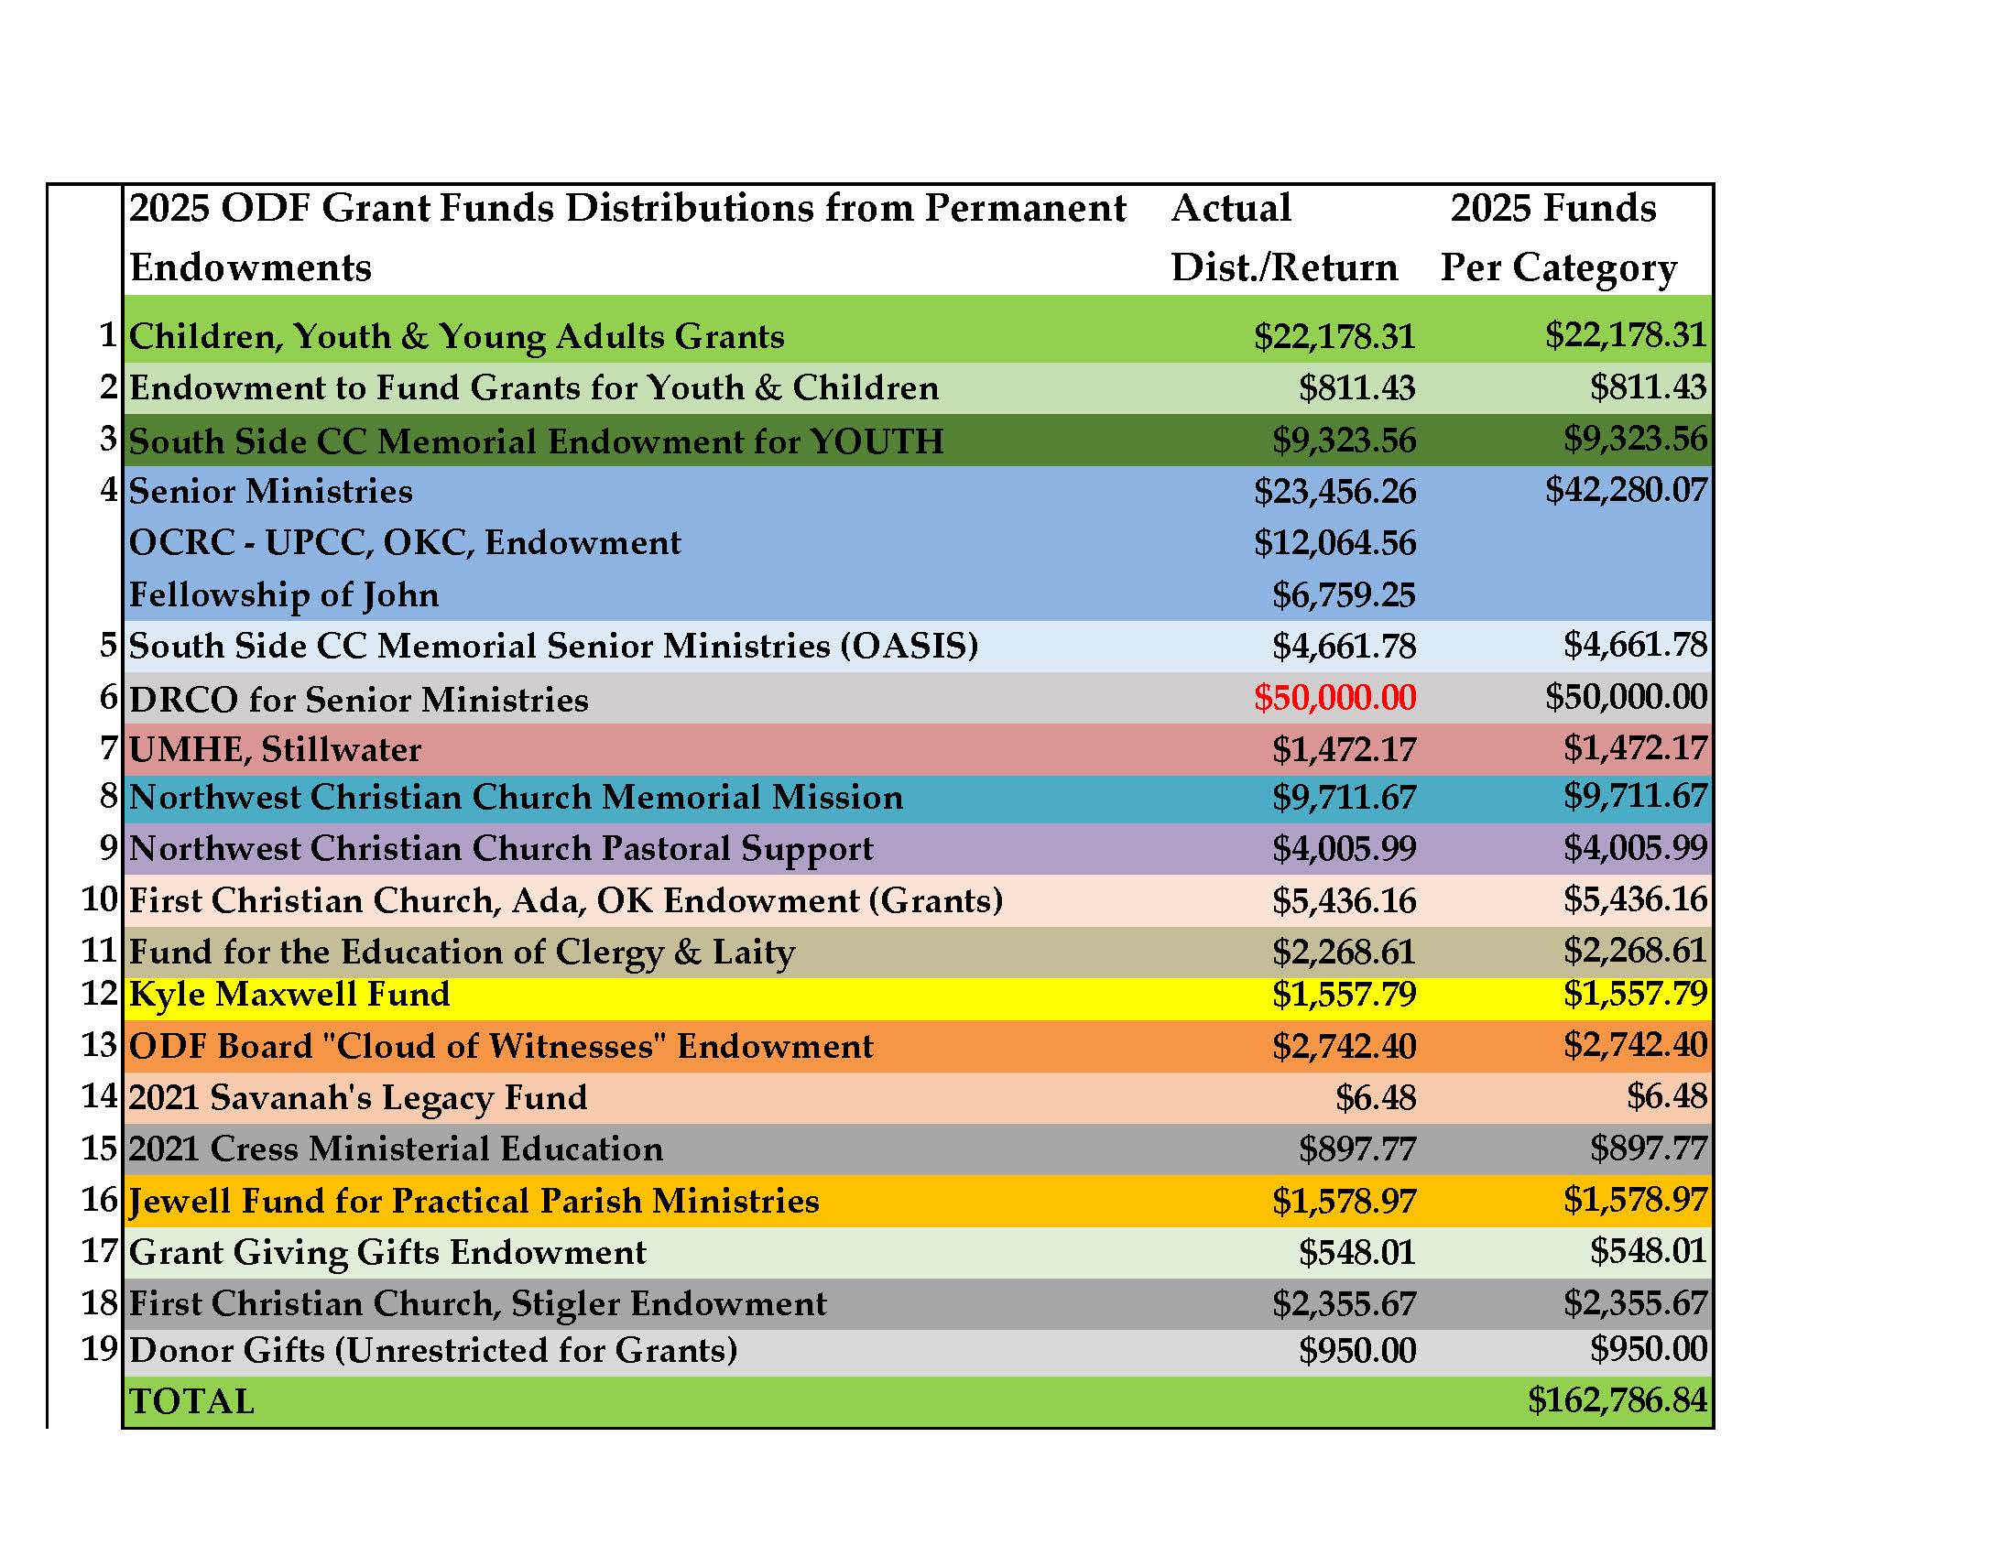Select row number 10

click(x=101, y=898)
